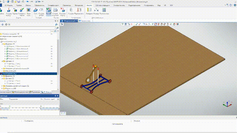
Task: Open the Чертёж ribbon tab
Action: tap(19, 5)
